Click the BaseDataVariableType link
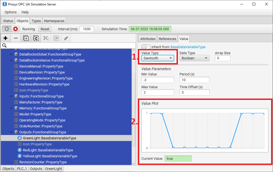The width and height of the screenshot is (273, 172). point(188,47)
